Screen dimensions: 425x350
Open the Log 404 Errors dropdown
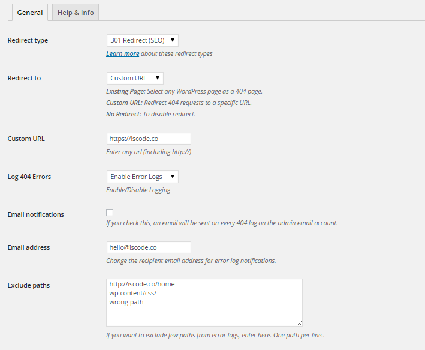(x=143, y=177)
